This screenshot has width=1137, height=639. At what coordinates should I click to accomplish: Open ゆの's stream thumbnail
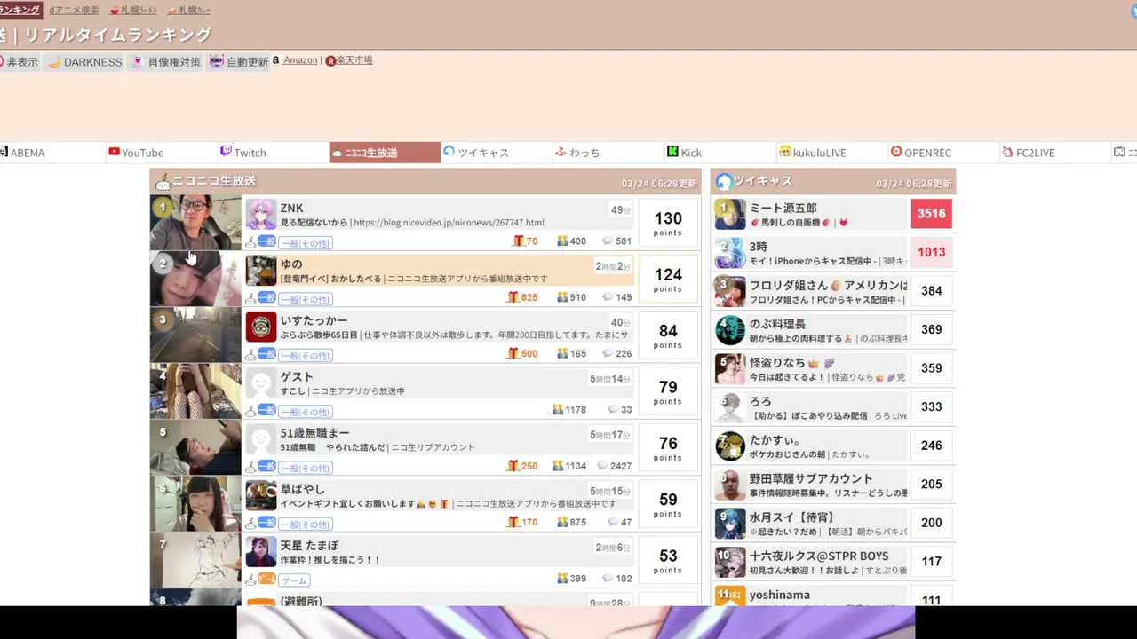[x=195, y=279]
